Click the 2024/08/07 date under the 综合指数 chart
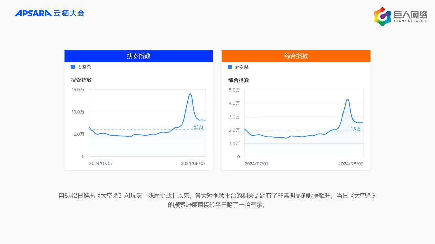The width and height of the screenshot is (435, 244). coord(351,164)
